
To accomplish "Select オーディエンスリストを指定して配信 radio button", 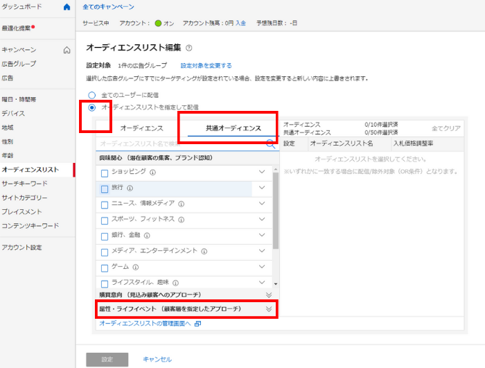I will [92, 107].
